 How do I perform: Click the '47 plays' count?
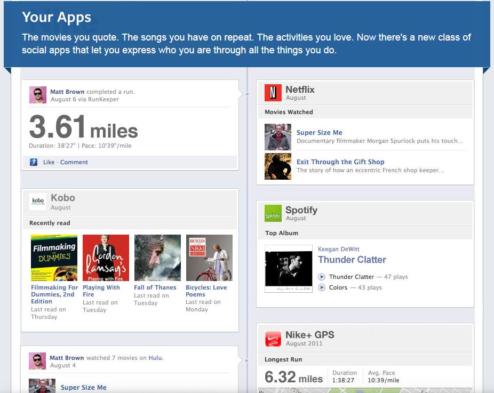396,277
